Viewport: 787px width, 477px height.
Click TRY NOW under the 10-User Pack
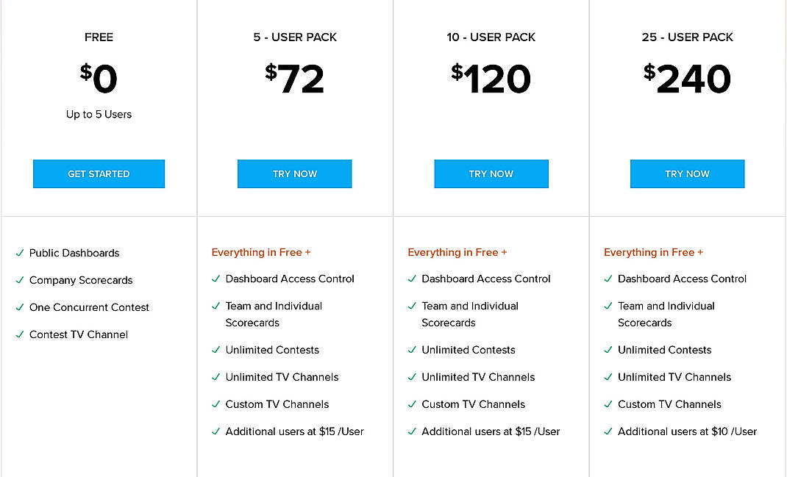click(491, 173)
